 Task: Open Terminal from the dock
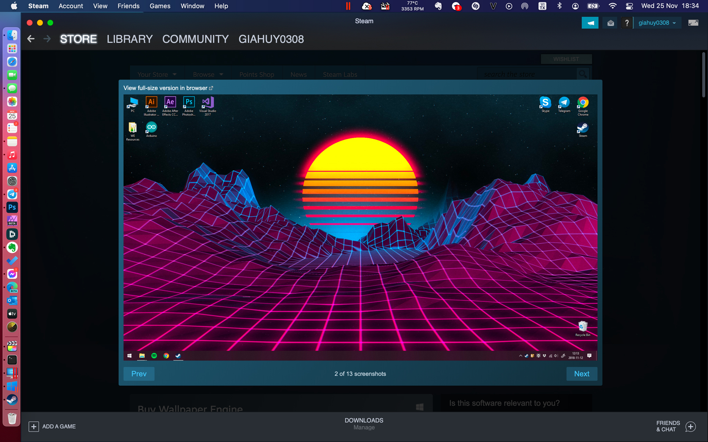pos(12,360)
